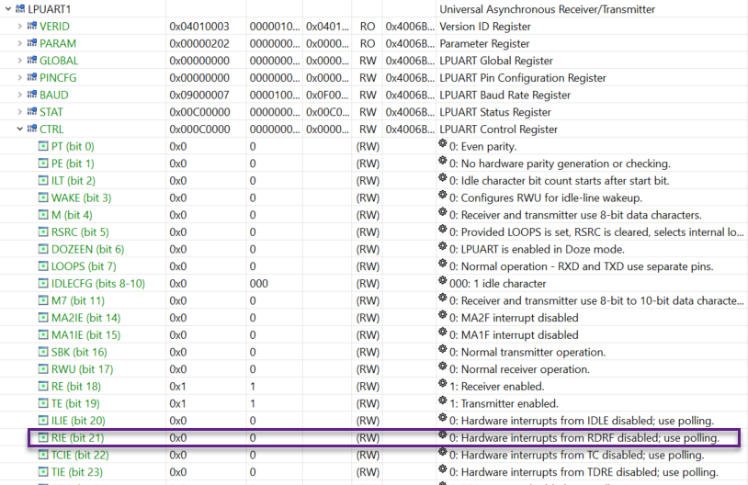Viewport: 748px width, 485px height.
Task: Click the SBK (bit 16) field icon
Action: (43, 353)
